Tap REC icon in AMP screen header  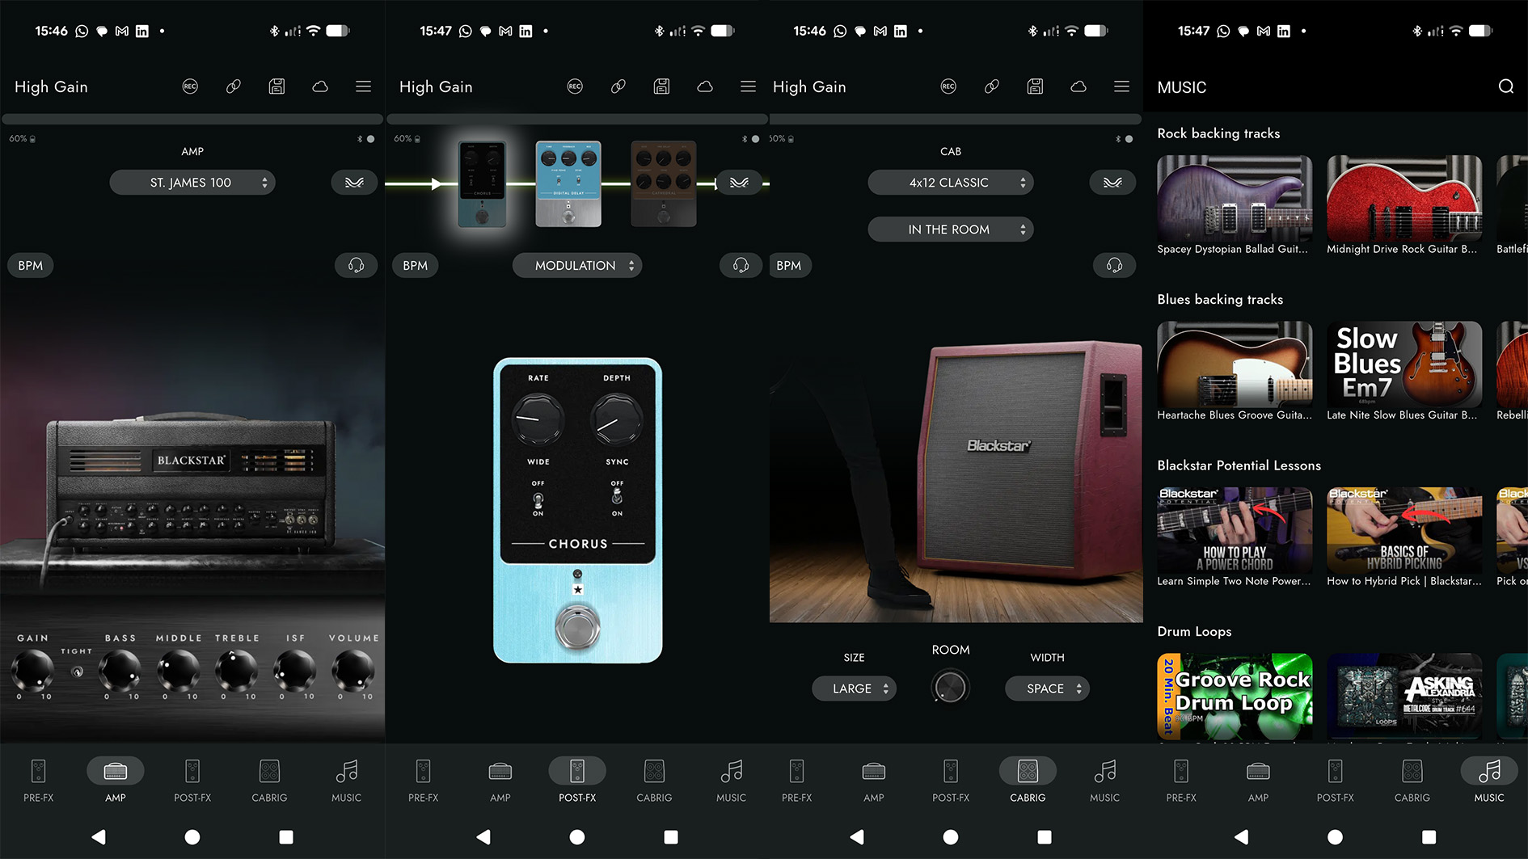tap(190, 86)
